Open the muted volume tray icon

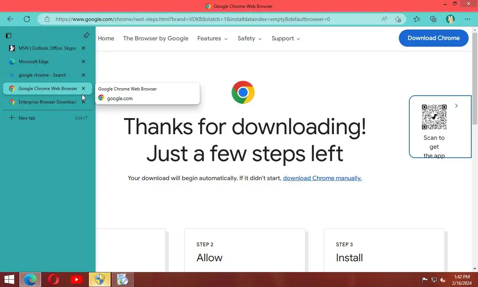(x=443, y=280)
